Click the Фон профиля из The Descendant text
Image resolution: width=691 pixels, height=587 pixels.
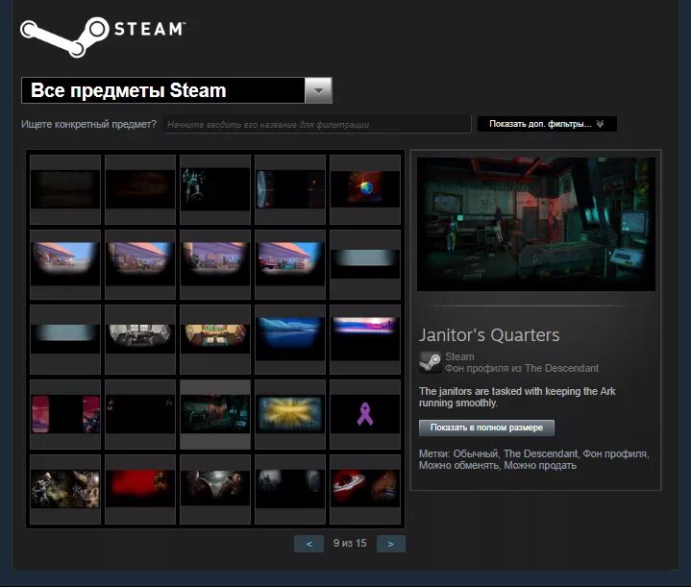522,368
